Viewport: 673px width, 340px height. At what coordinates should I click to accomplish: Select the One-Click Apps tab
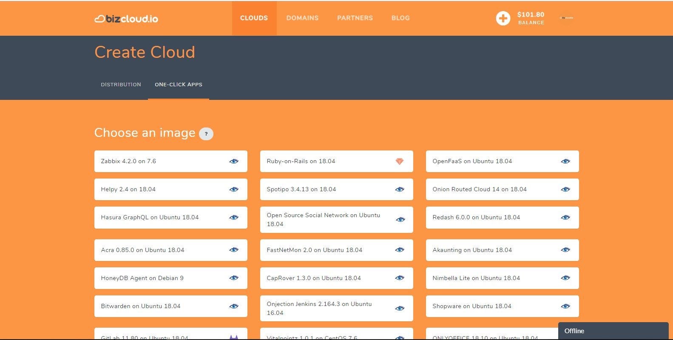(179, 85)
